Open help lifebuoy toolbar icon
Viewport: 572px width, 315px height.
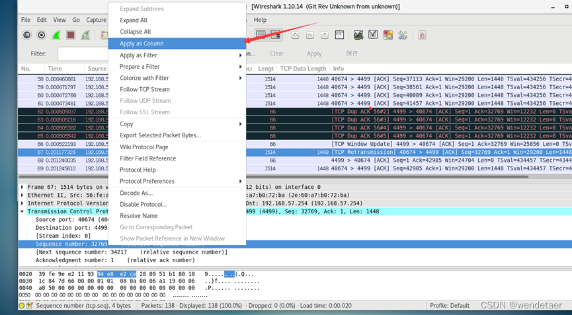click(423, 35)
